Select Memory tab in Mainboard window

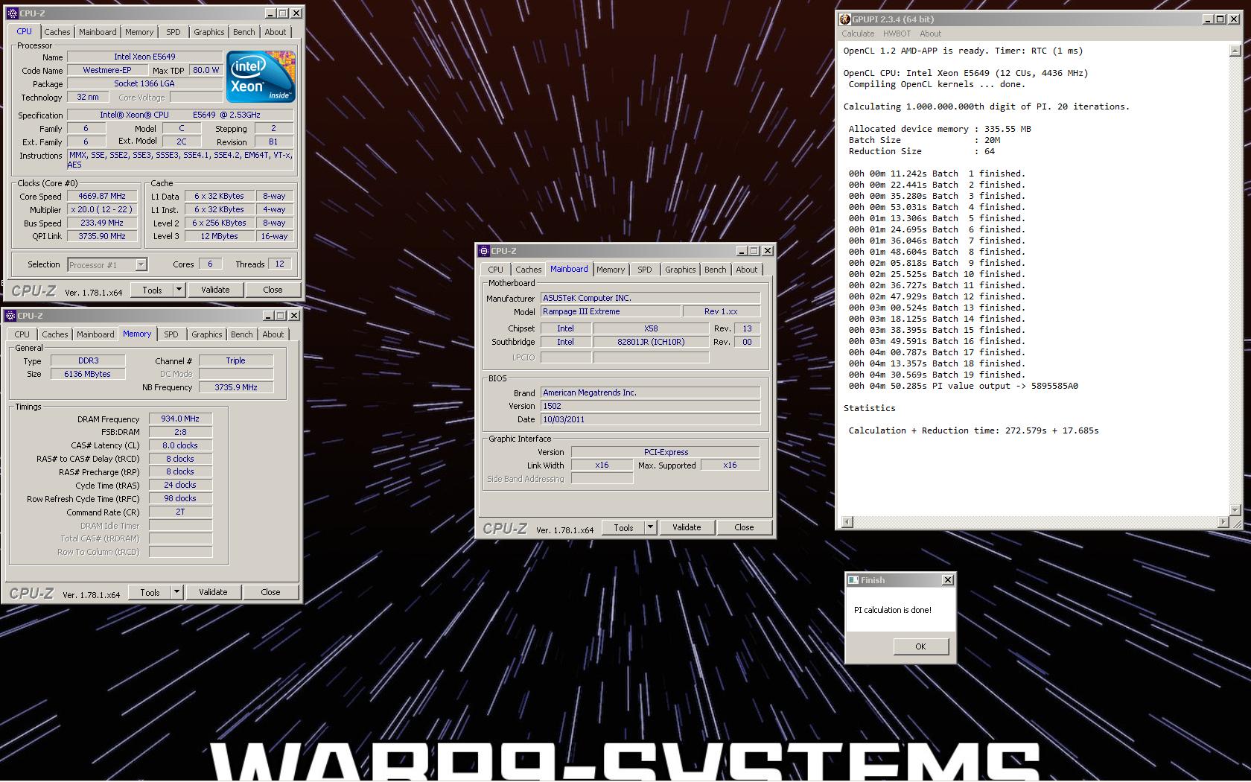[611, 270]
